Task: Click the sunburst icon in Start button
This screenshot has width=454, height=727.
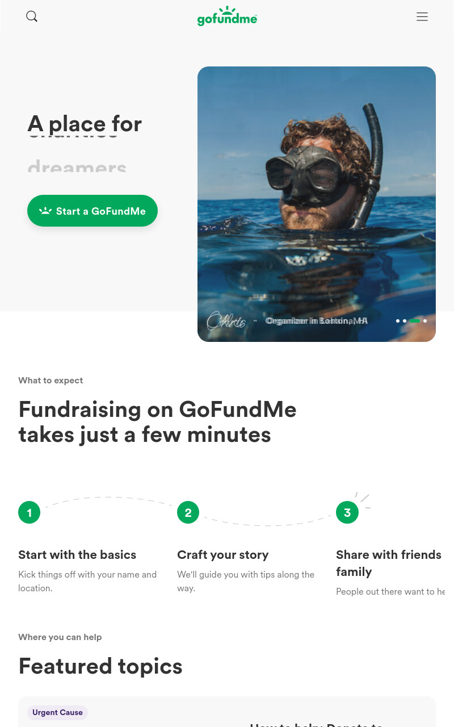Action: pyautogui.click(x=45, y=211)
